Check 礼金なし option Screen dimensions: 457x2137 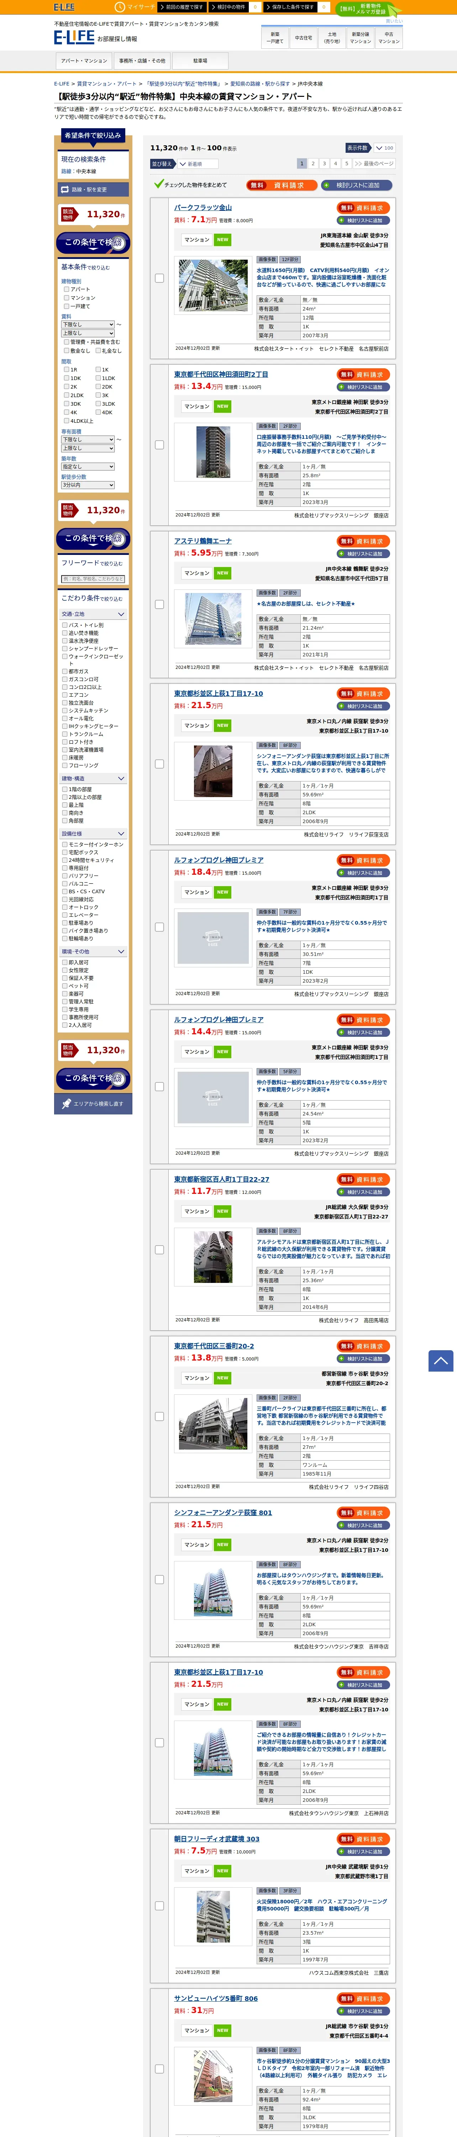98,351
